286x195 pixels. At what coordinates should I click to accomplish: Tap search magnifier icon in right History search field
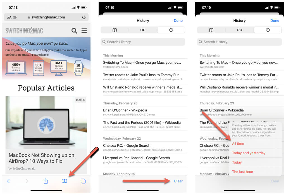click(x=201, y=42)
